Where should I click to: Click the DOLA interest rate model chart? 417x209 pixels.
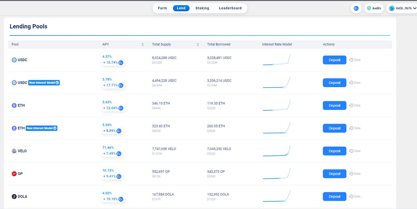pos(277,196)
